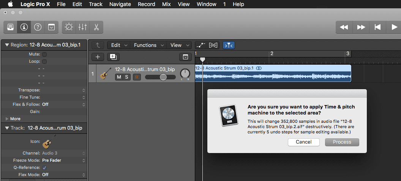The image size is (401, 181).
Task: Open the Logic Pro X menu
Action: 35,4
